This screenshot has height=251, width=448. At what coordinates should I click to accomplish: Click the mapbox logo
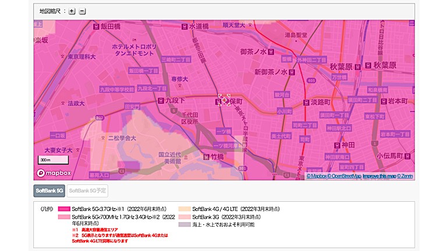[x=54, y=173]
